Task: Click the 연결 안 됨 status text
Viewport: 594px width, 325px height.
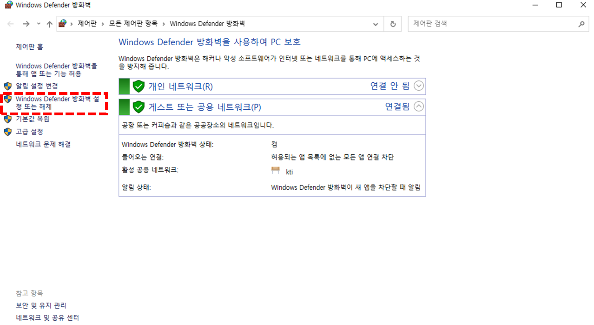Action: coord(390,86)
